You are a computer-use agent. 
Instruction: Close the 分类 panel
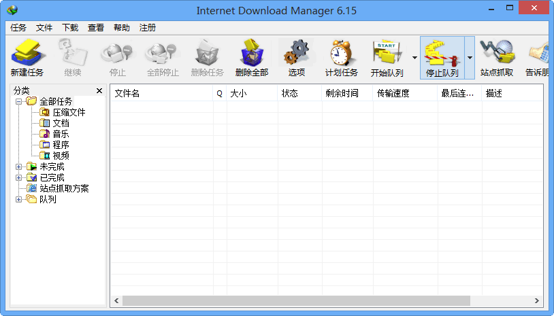[x=99, y=91]
